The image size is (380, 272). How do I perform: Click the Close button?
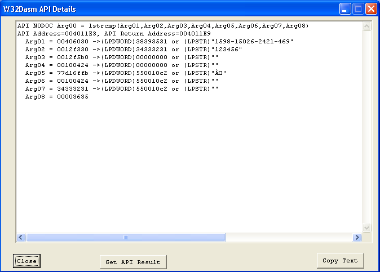click(26, 261)
